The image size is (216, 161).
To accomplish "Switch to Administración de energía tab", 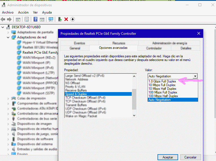I will point(170,43).
